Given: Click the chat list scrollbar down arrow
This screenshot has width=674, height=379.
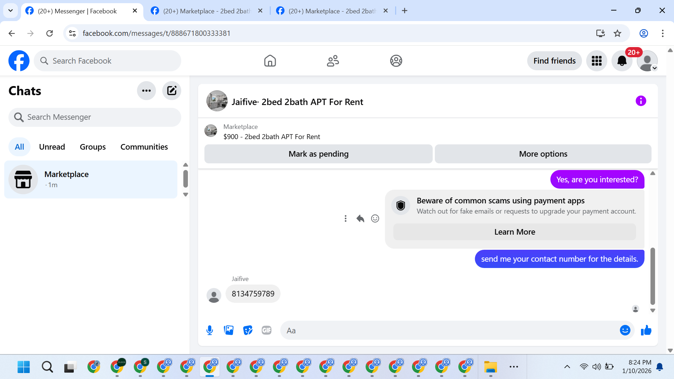Looking at the screenshot, I should (186, 194).
